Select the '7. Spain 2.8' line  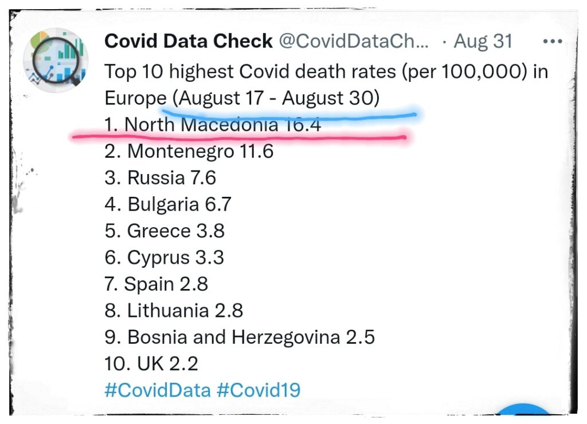click(156, 284)
